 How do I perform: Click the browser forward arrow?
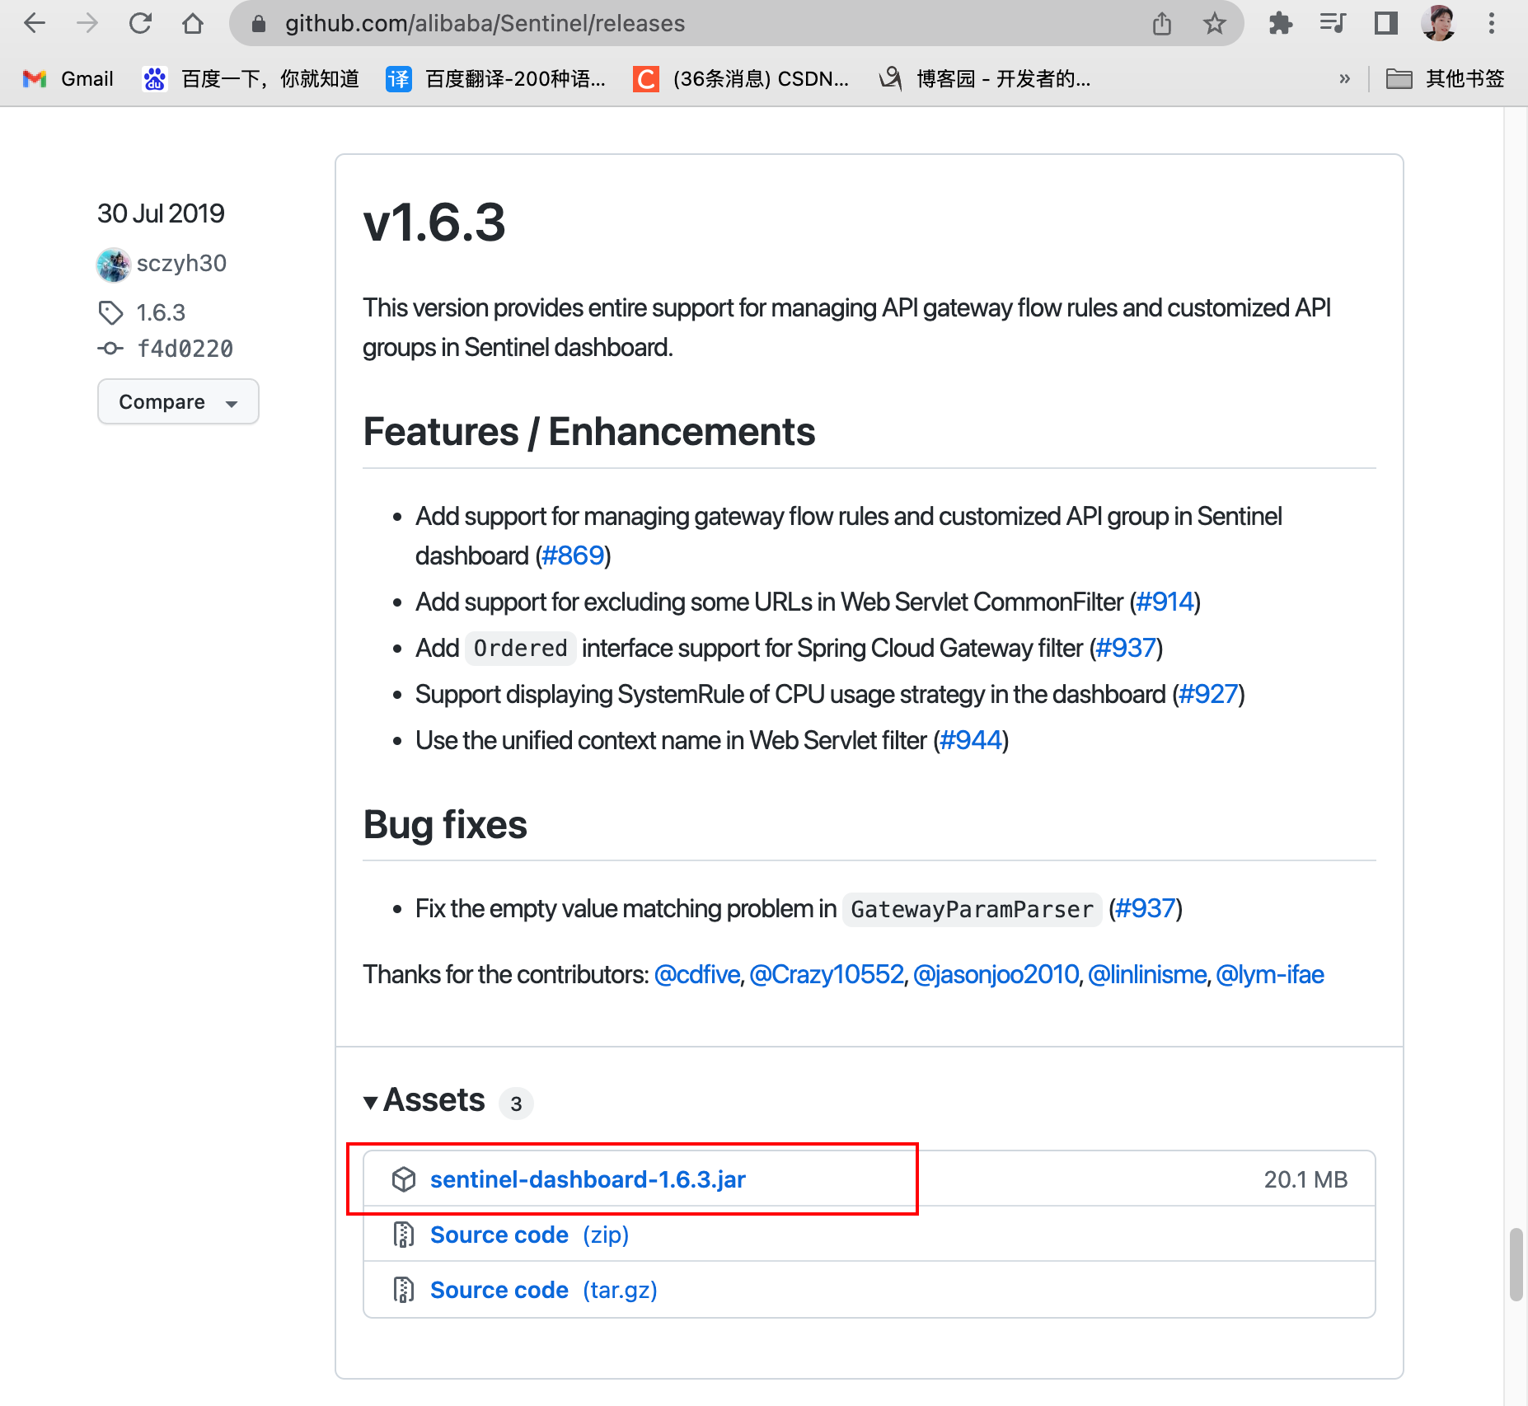(x=87, y=23)
